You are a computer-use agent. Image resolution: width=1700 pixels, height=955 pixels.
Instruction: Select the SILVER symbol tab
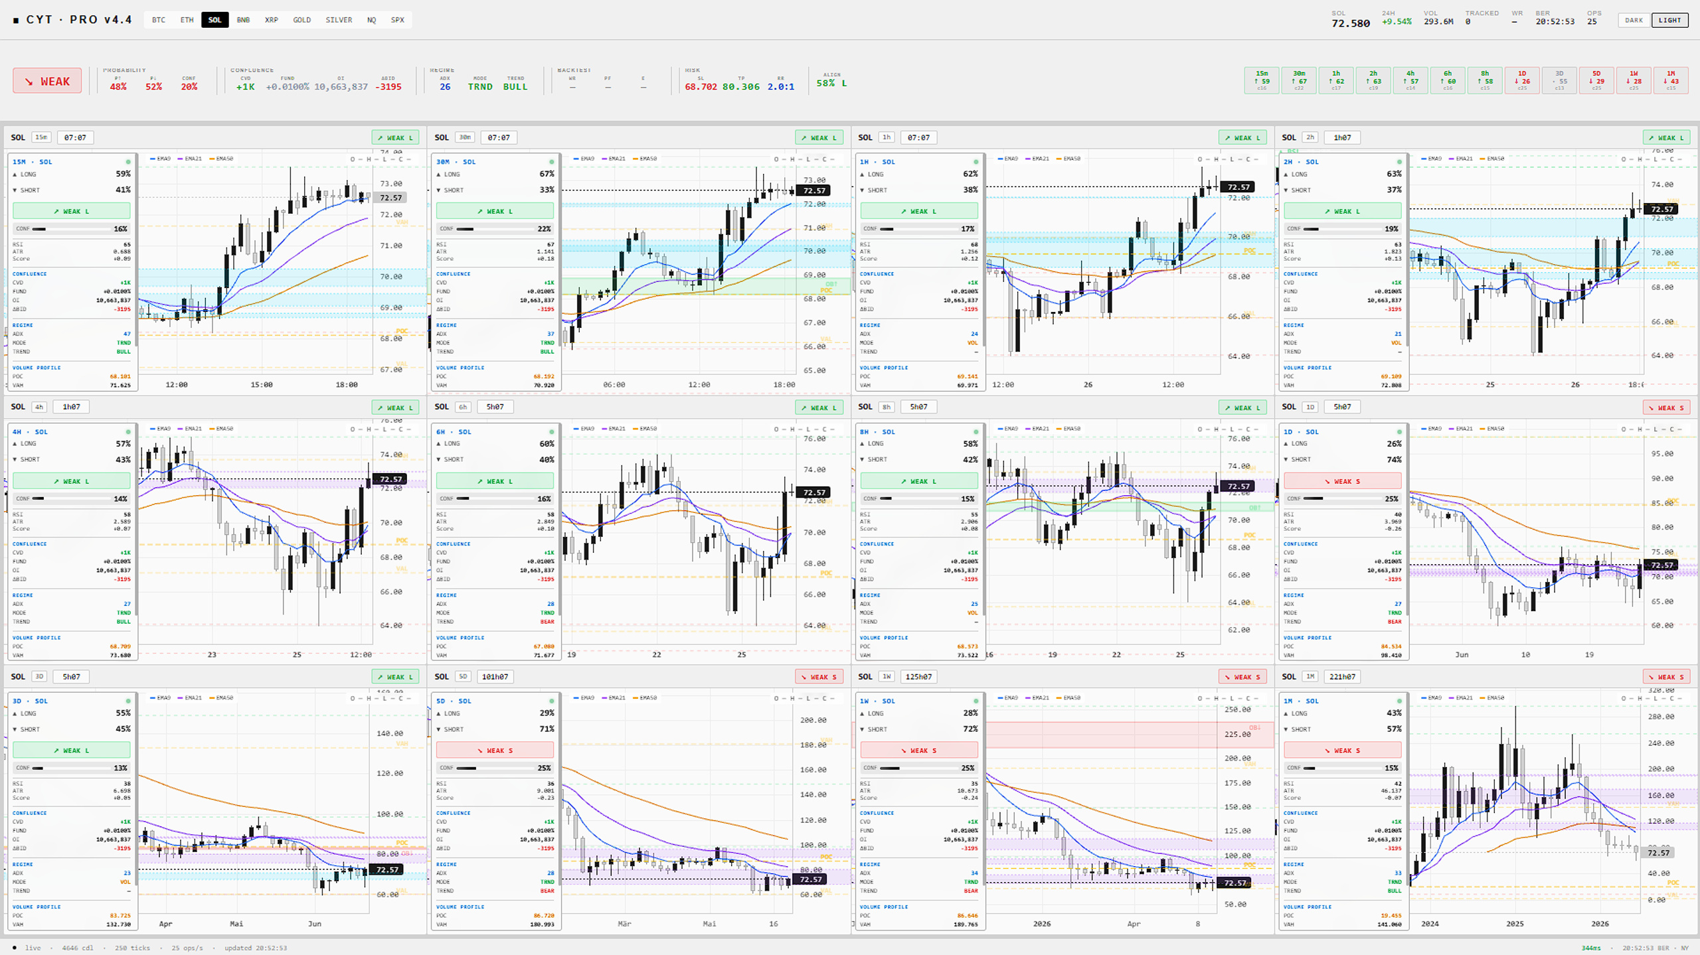[339, 20]
